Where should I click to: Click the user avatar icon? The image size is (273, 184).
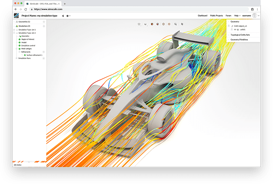[x=255, y=16]
